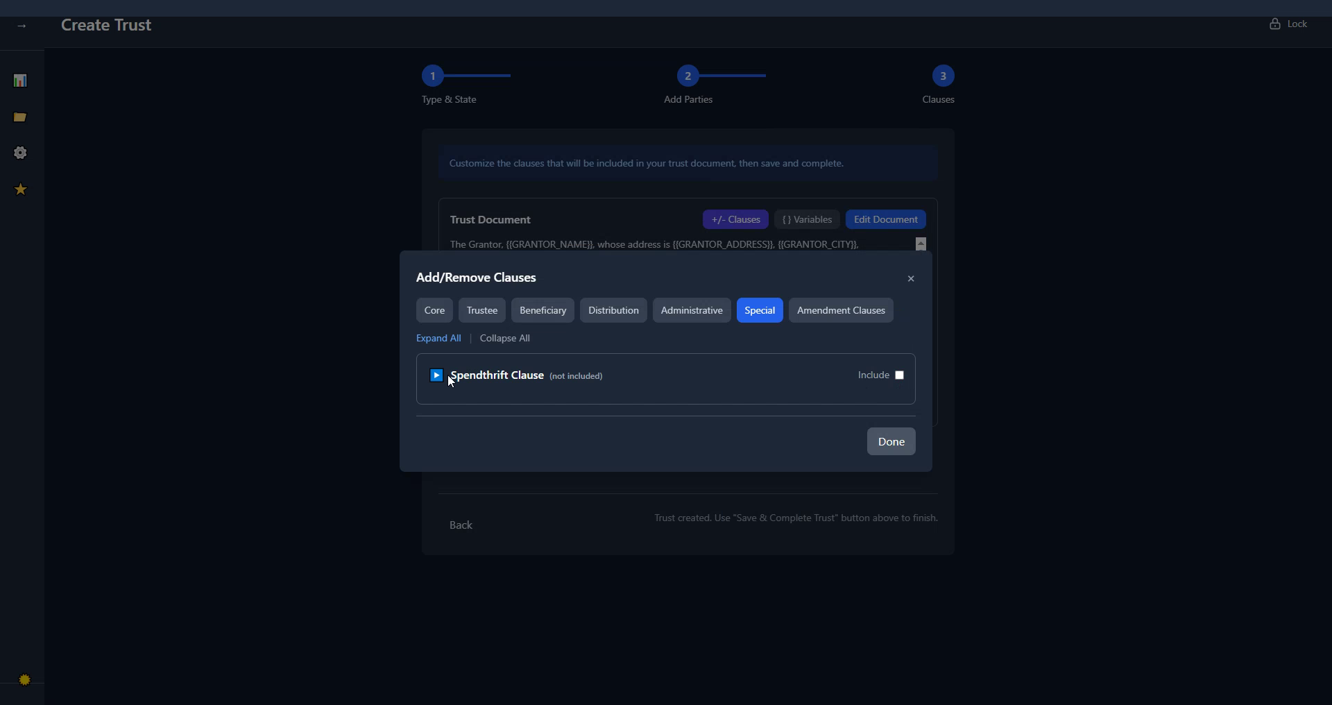Open the star favorites icon in sidebar
Screen dimensions: 1332x705
pos(20,189)
